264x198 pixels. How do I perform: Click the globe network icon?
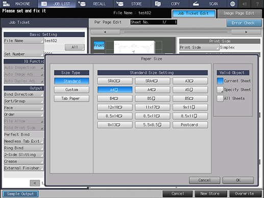click(232, 4)
